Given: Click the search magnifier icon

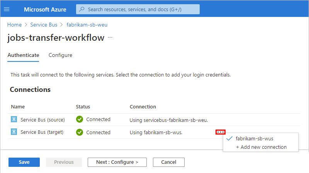Looking at the screenshot, I should (x=82, y=9).
